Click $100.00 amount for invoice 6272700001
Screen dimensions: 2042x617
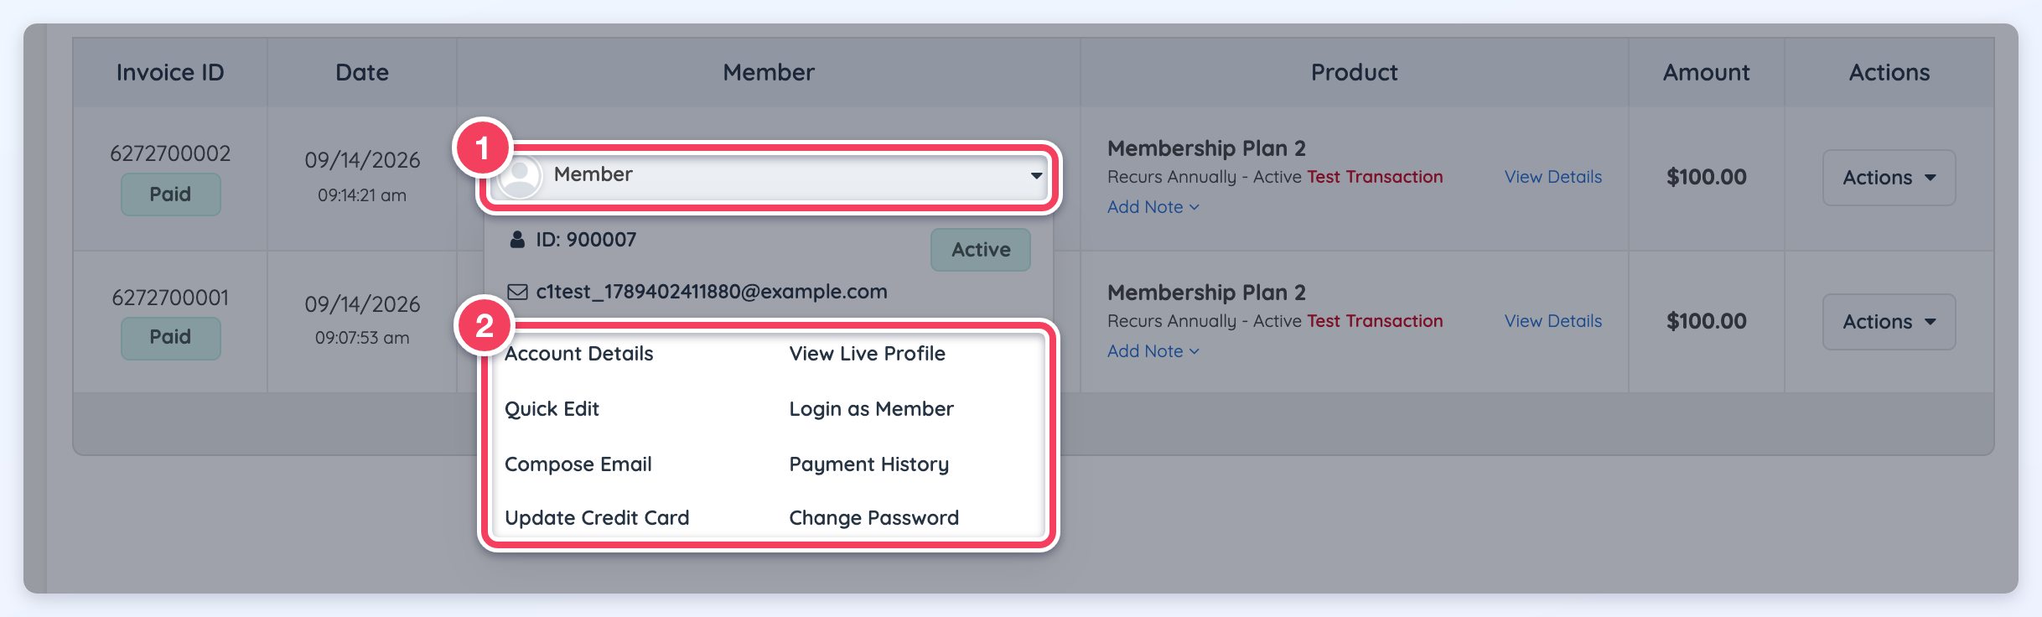[x=1707, y=321]
